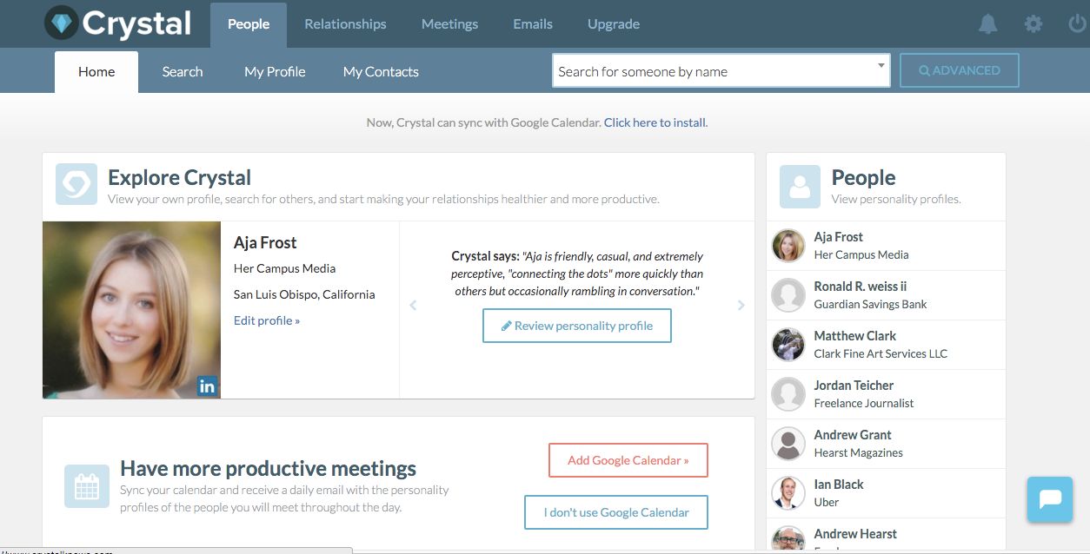Switch to the Relationships tab
Viewport: 1090px width, 554px height.
345,24
